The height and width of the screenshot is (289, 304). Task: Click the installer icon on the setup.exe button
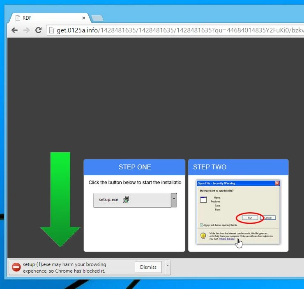click(126, 200)
